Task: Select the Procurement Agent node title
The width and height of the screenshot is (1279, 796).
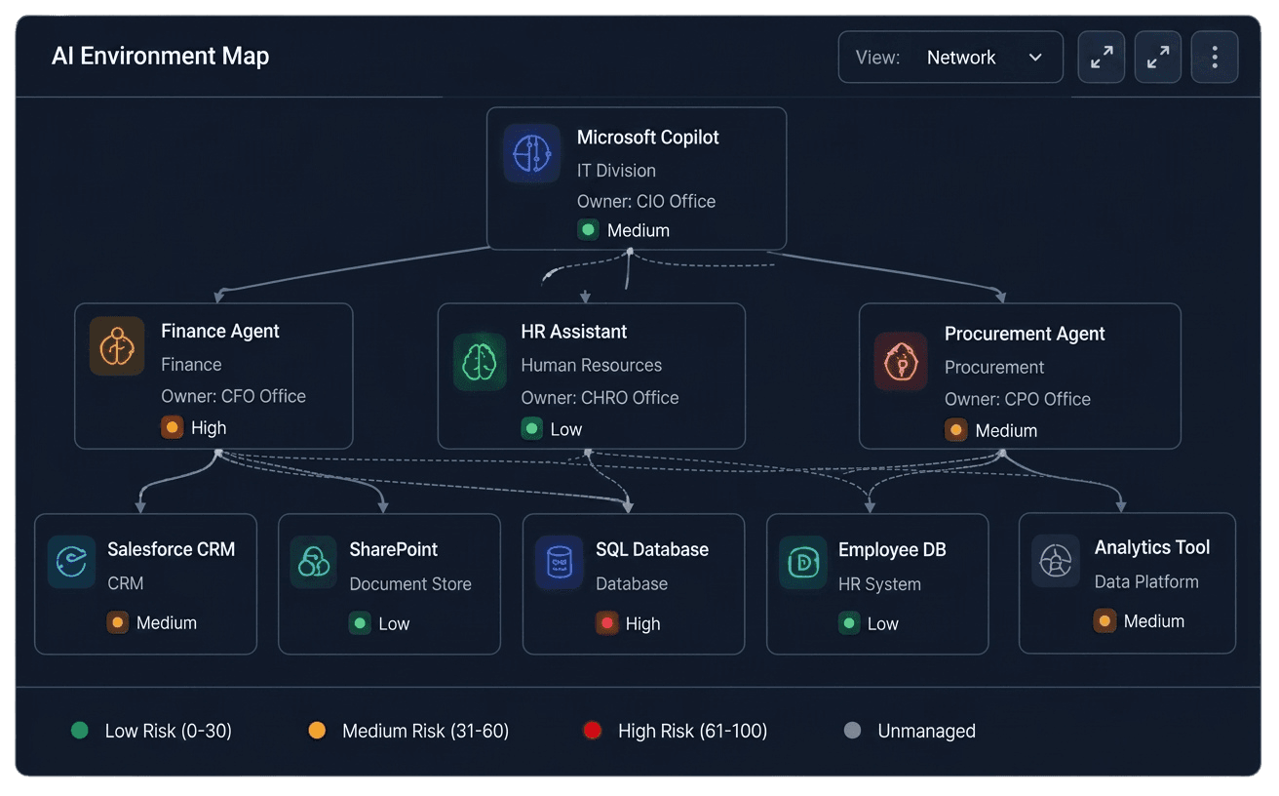Action: tap(1025, 334)
